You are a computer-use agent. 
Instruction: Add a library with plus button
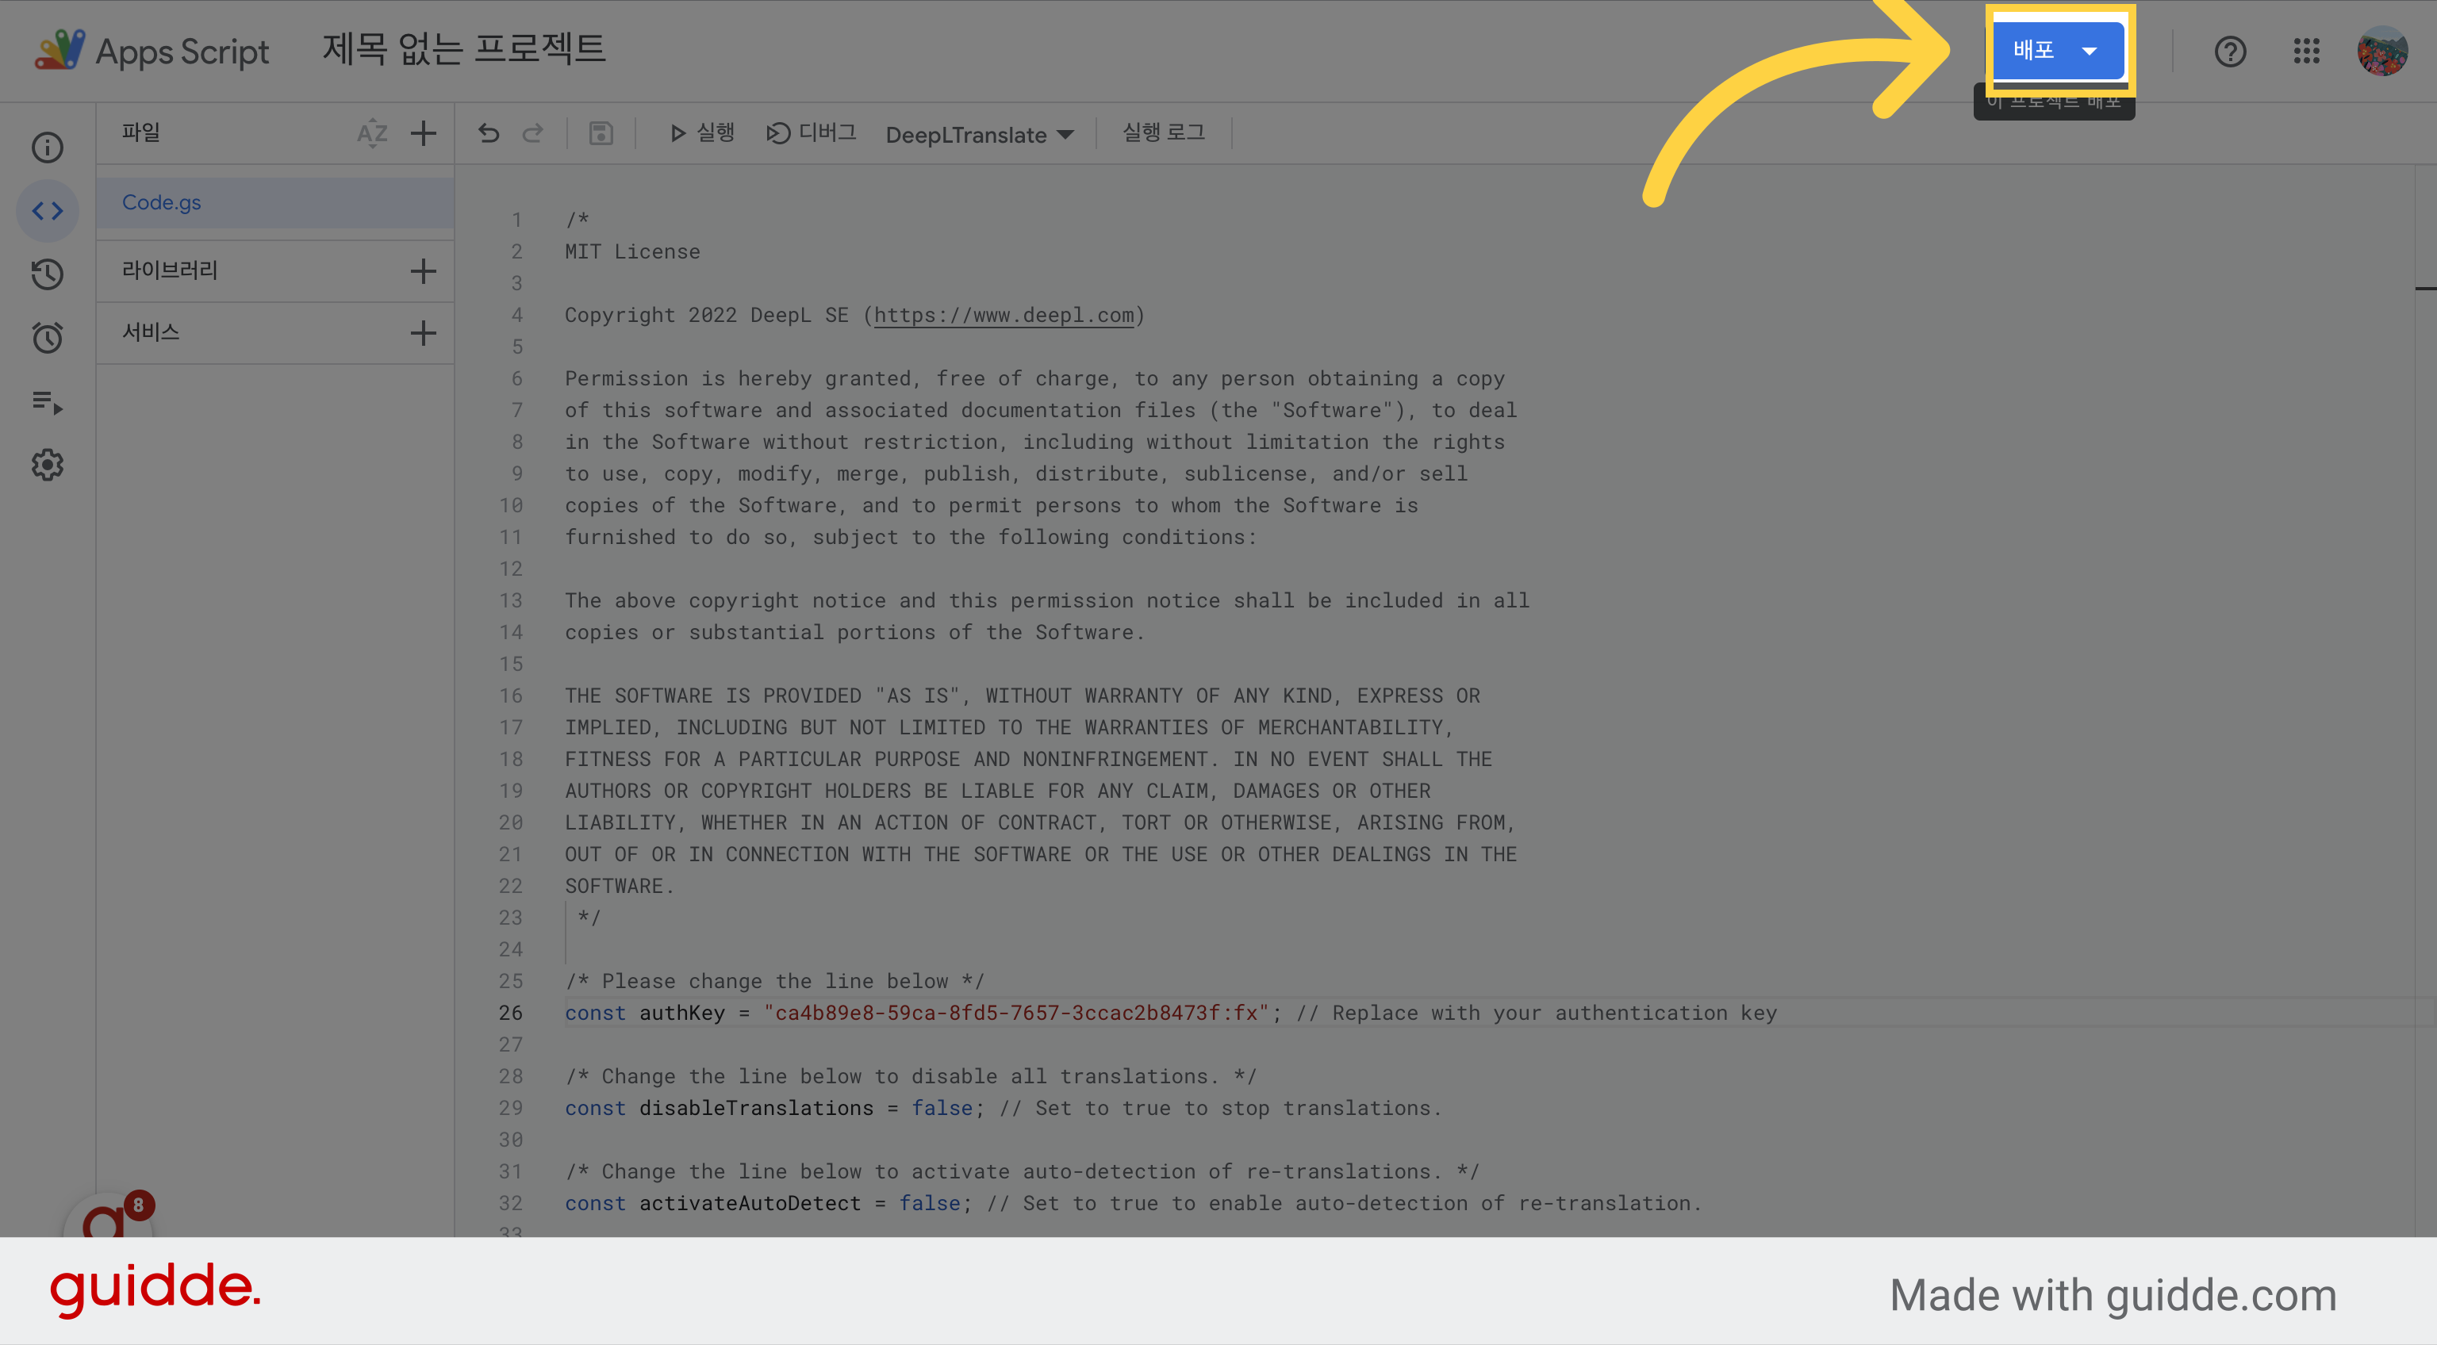click(423, 271)
